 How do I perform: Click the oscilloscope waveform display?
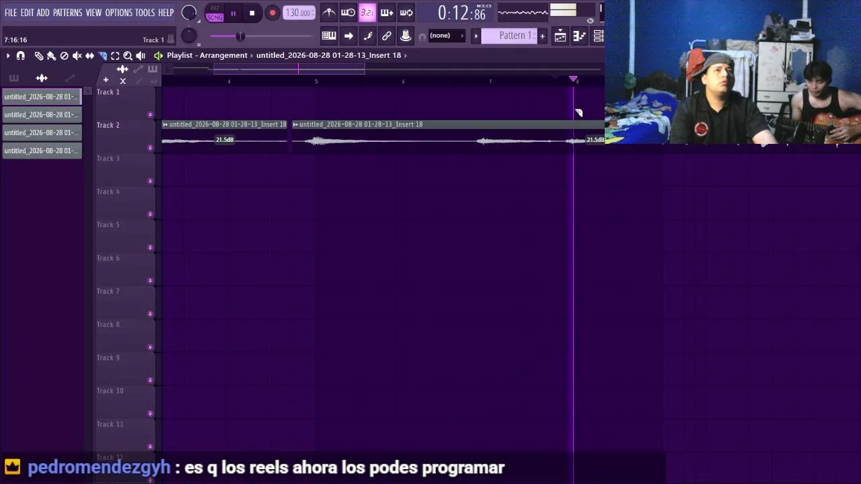point(523,12)
